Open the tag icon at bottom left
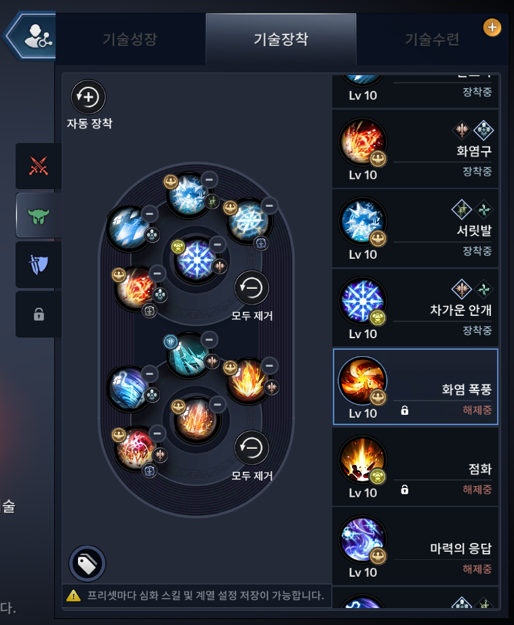Image resolution: width=514 pixels, height=625 pixels. point(87,563)
